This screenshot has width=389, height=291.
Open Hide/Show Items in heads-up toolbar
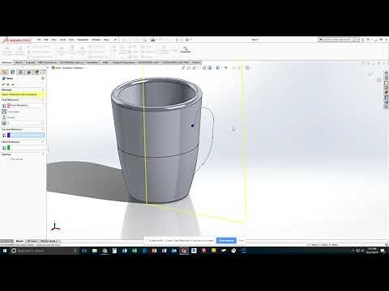[226, 68]
